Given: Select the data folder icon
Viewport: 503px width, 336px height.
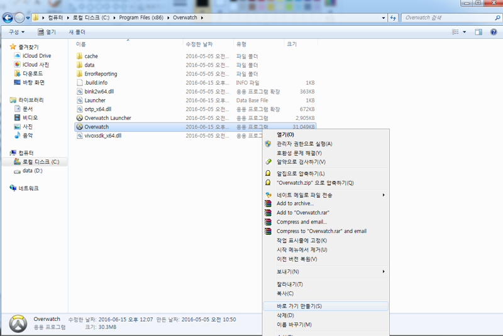Looking at the screenshot, I should pyautogui.click(x=80, y=65).
